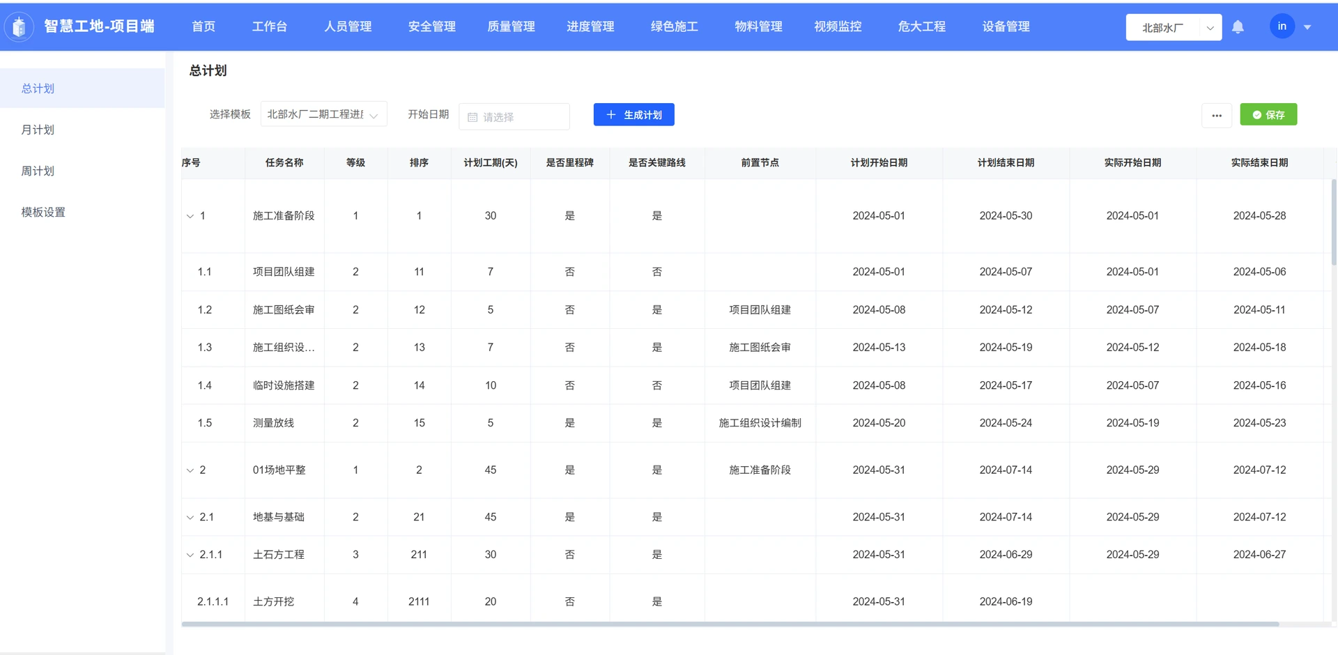1338x655 pixels.
Task: Click the 是否里程碑 column header
Action: coord(570,162)
